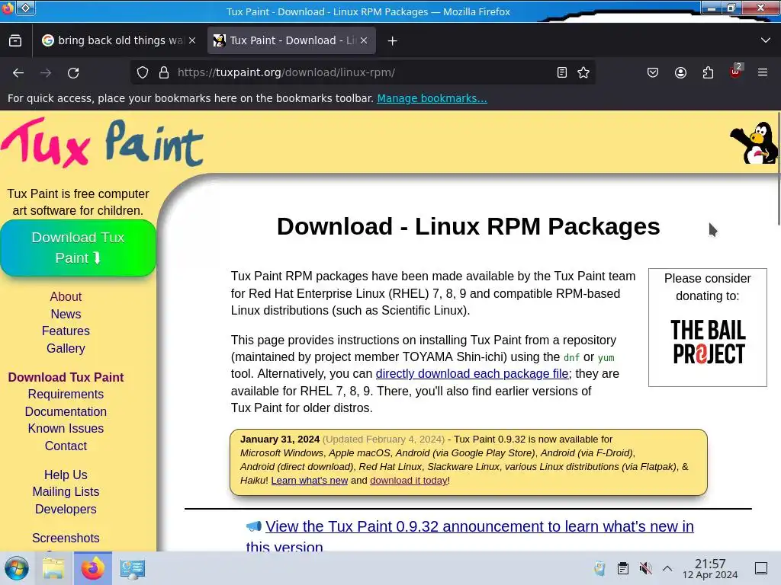Close the 'bring back old things' tab
The image size is (781, 585).
192,40
